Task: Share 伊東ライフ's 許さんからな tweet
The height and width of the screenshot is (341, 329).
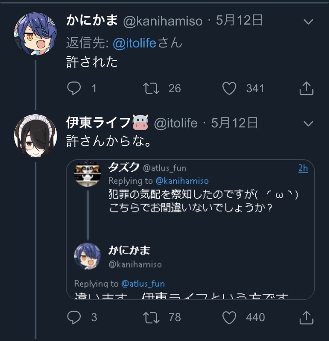Action: click(x=306, y=317)
